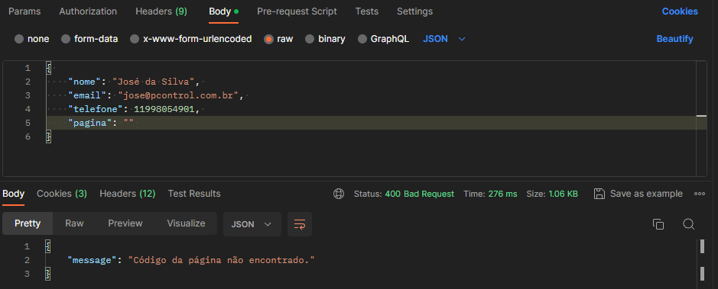Select the form-data body type
The height and width of the screenshot is (289, 718).
coord(89,39)
